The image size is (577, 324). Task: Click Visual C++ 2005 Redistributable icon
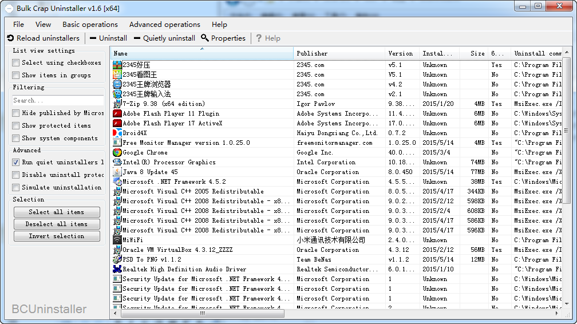tap(117, 191)
